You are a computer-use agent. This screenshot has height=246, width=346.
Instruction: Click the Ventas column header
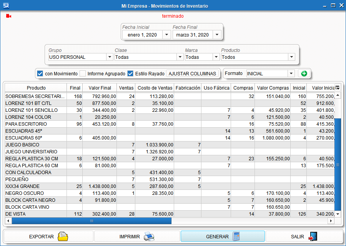pyautogui.click(x=126, y=88)
